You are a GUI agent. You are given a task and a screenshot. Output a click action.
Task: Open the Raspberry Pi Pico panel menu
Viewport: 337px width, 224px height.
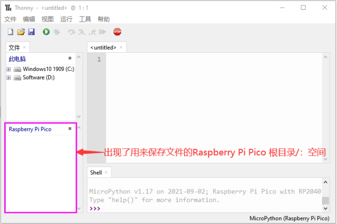(x=70, y=129)
